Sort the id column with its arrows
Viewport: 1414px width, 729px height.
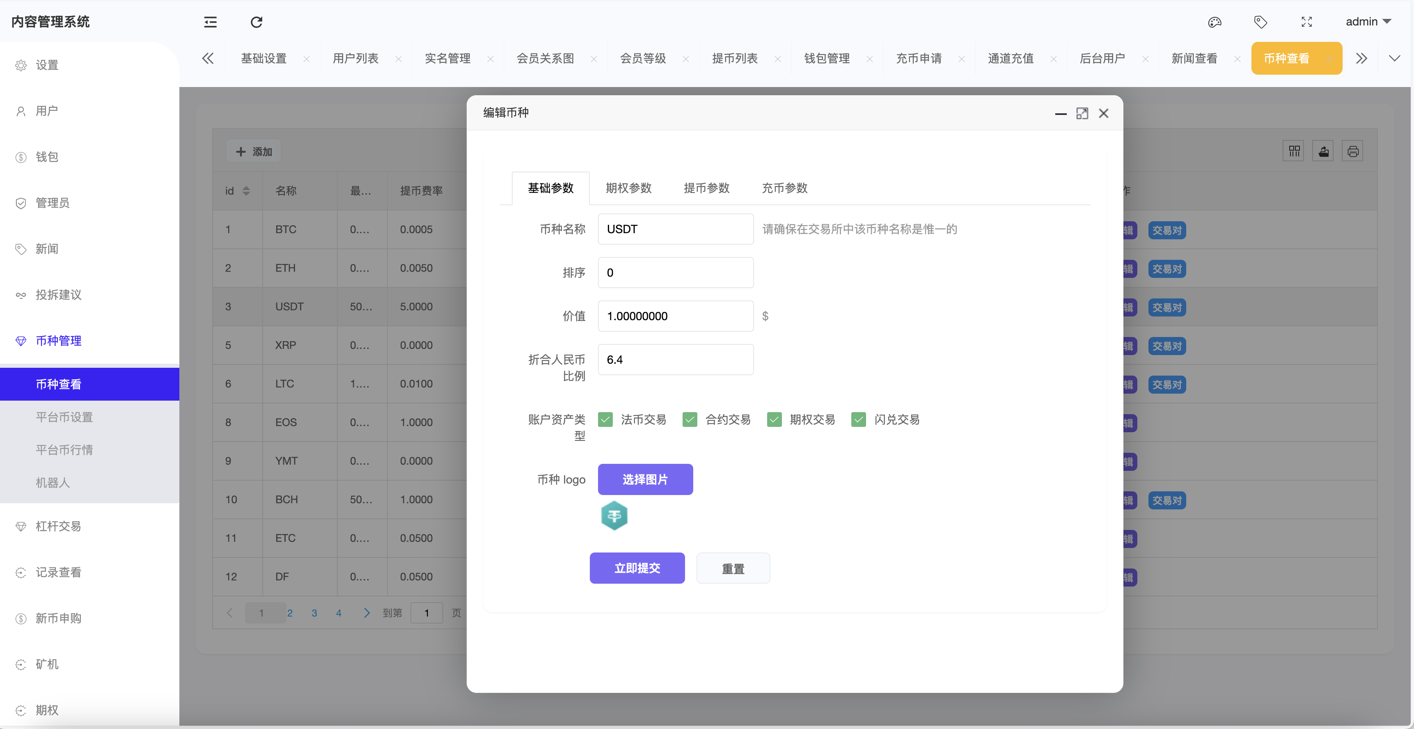click(246, 190)
